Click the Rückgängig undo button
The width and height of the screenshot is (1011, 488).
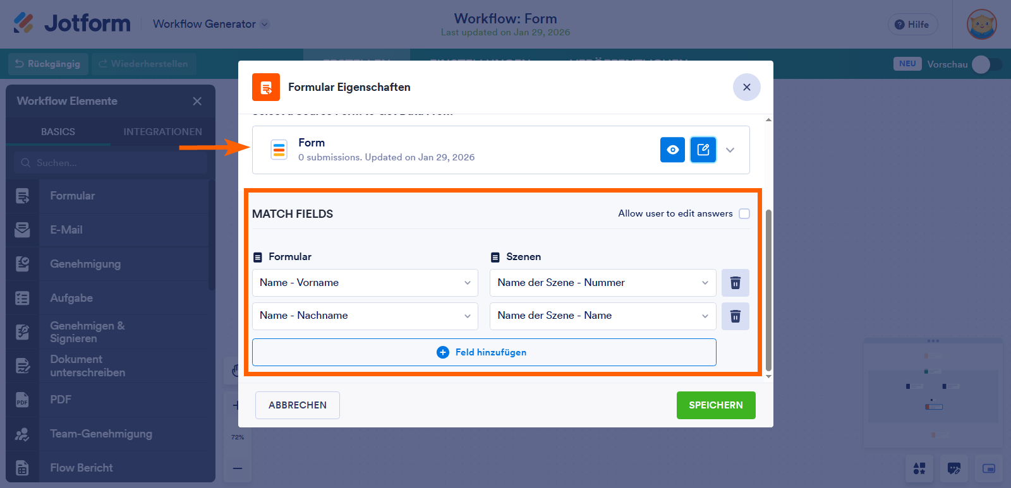48,64
